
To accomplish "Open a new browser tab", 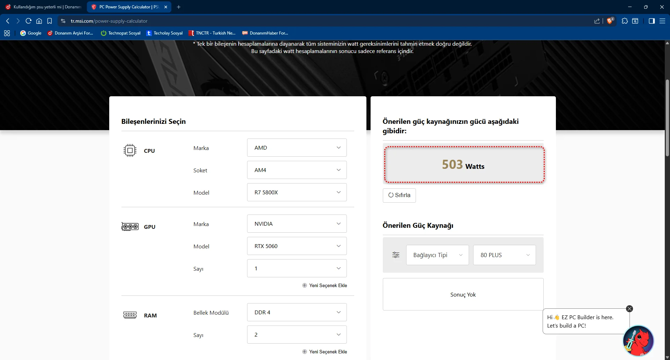I will (179, 7).
